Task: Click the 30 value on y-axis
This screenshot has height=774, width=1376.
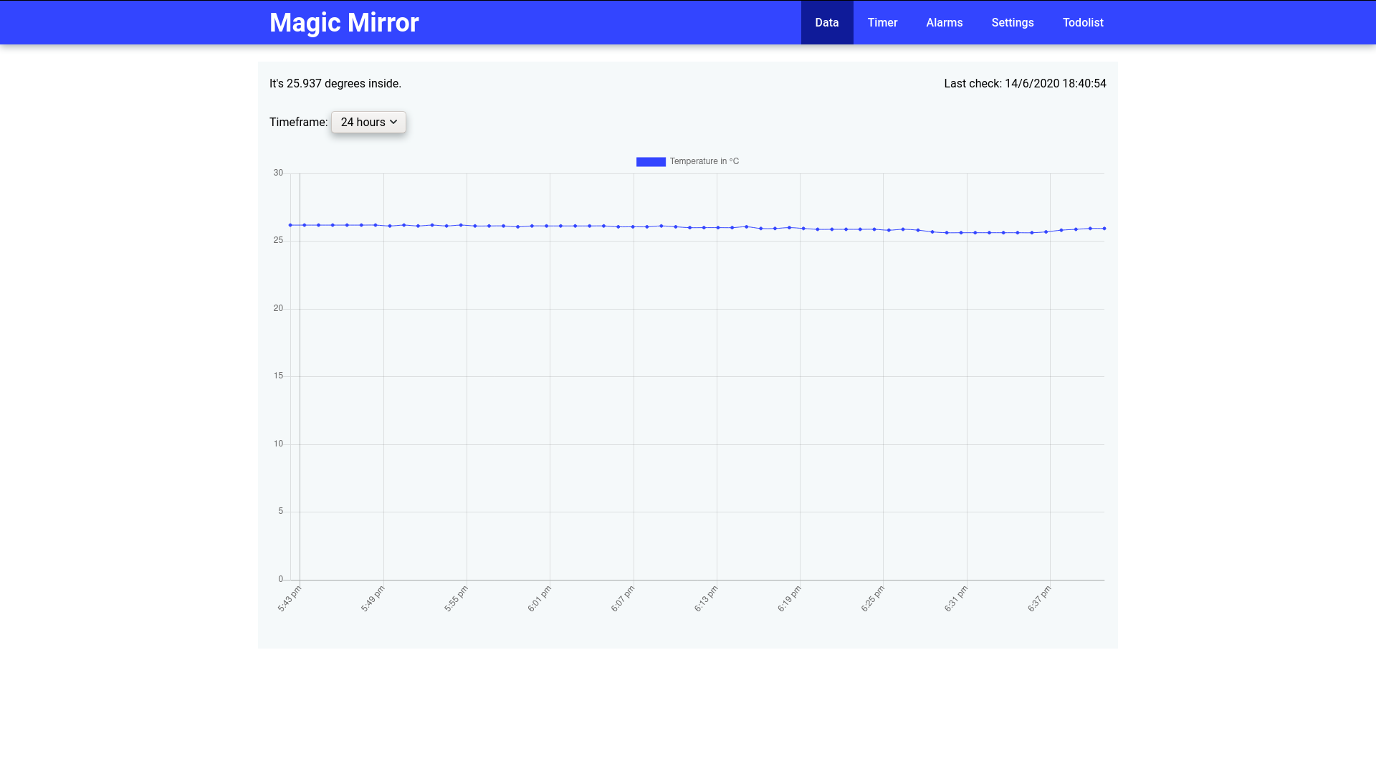Action: 278,173
